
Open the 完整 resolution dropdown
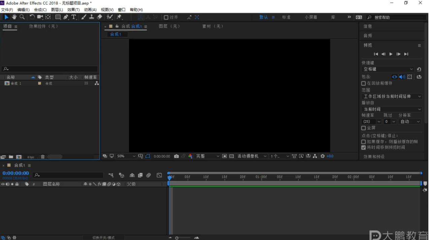tap(207, 156)
